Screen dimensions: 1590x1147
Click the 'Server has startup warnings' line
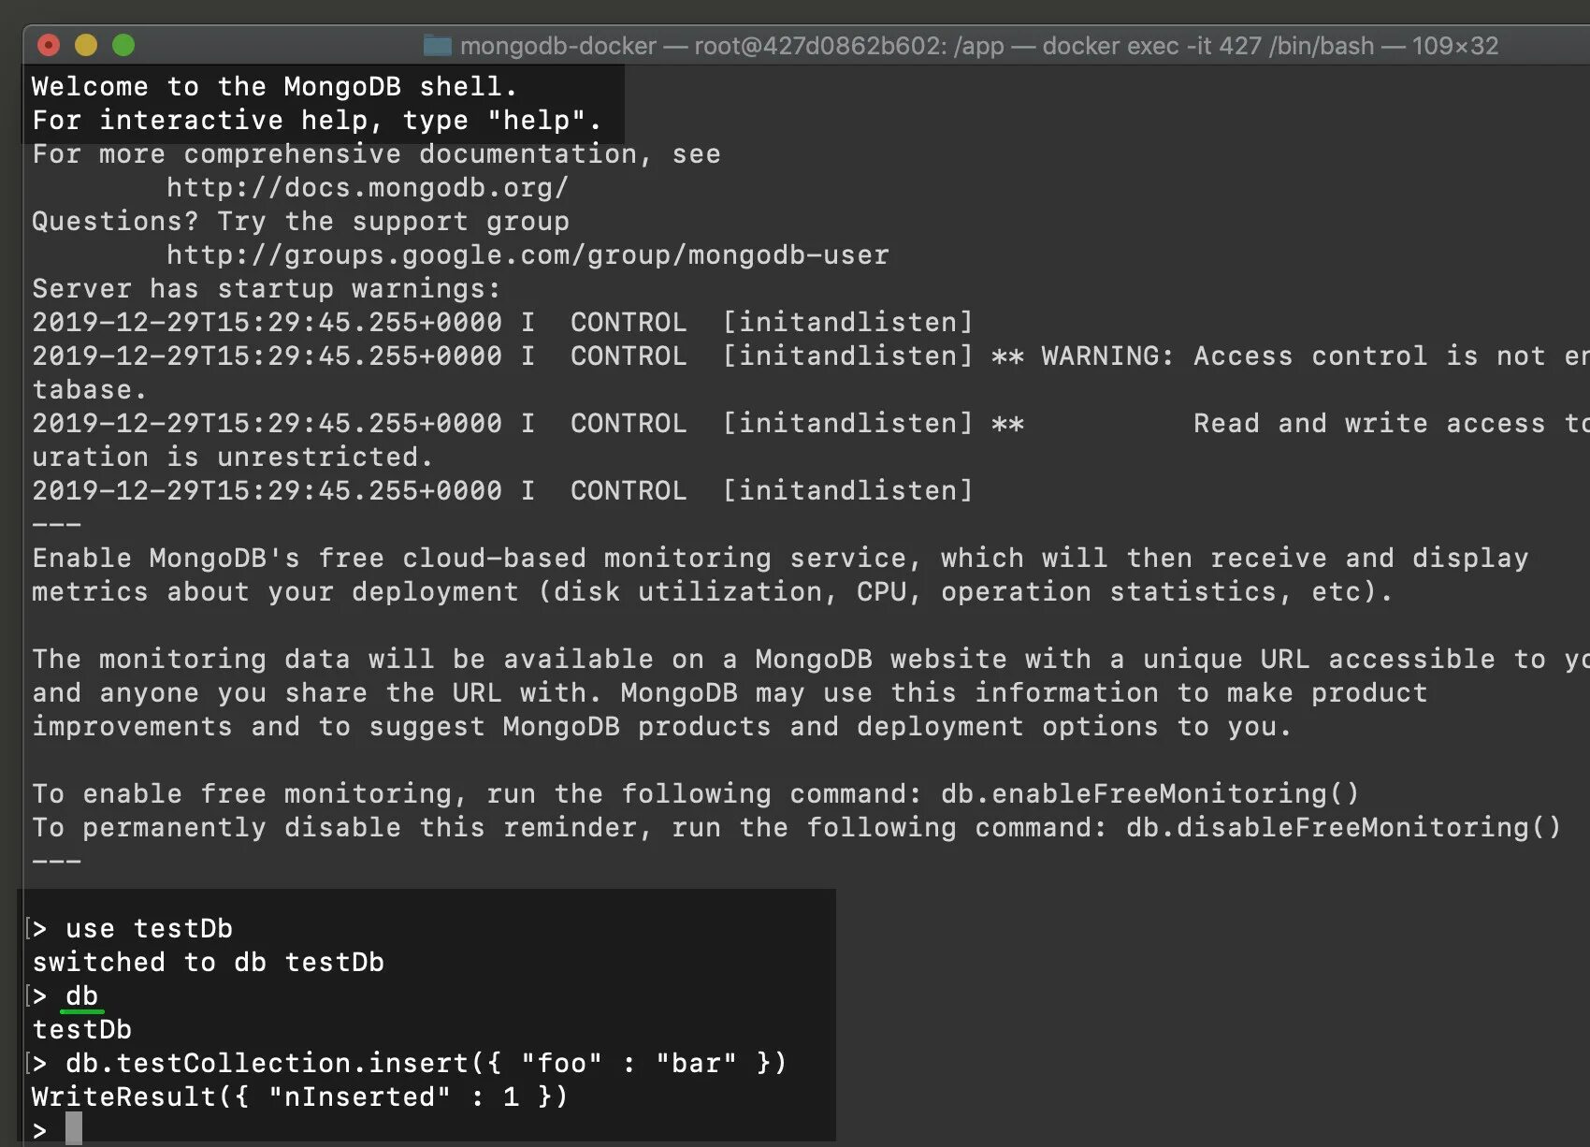tap(267, 288)
